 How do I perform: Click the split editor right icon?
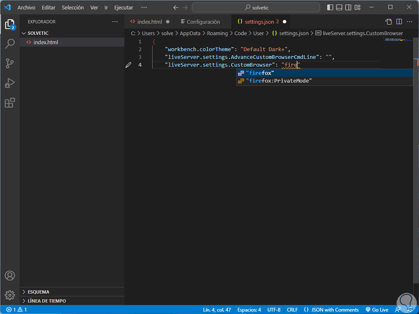(x=399, y=22)
